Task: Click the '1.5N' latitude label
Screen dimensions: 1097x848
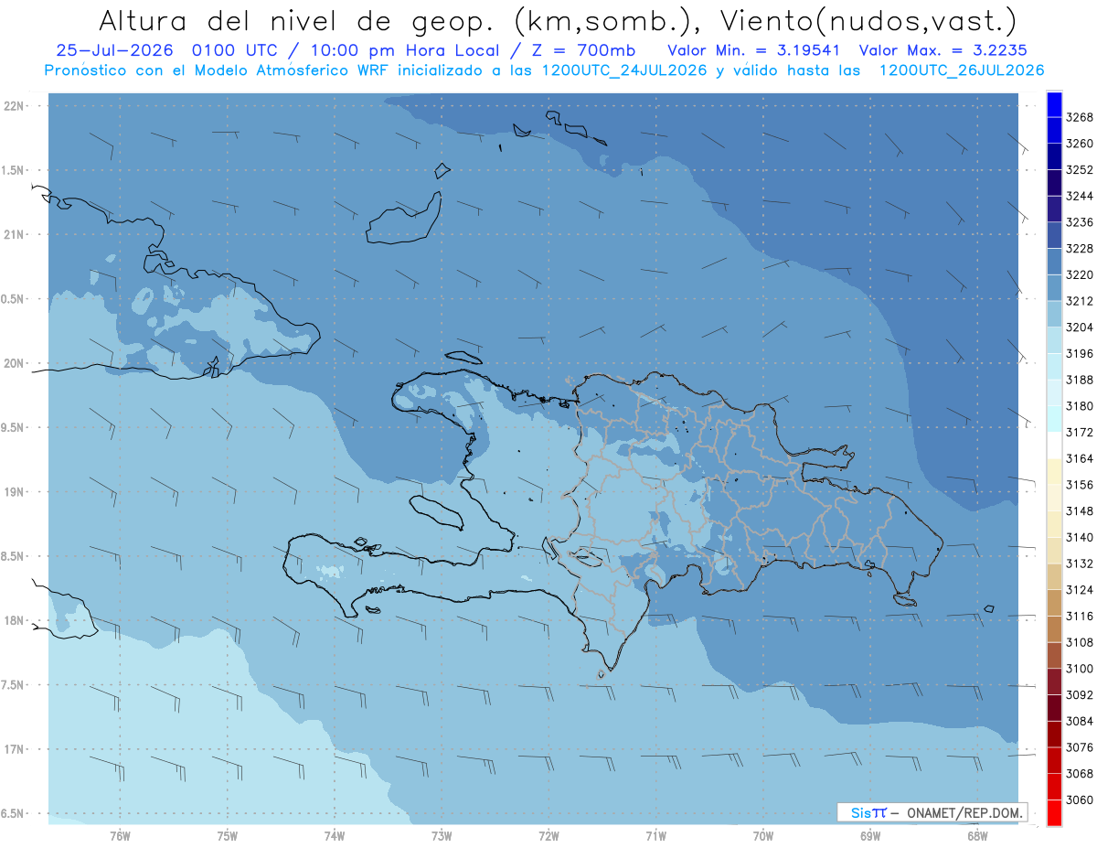Action: [14, 170]
